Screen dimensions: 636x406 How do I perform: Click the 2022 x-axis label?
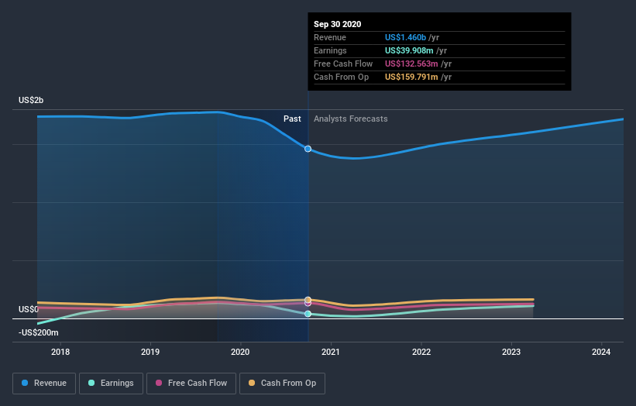pos(421,352)
